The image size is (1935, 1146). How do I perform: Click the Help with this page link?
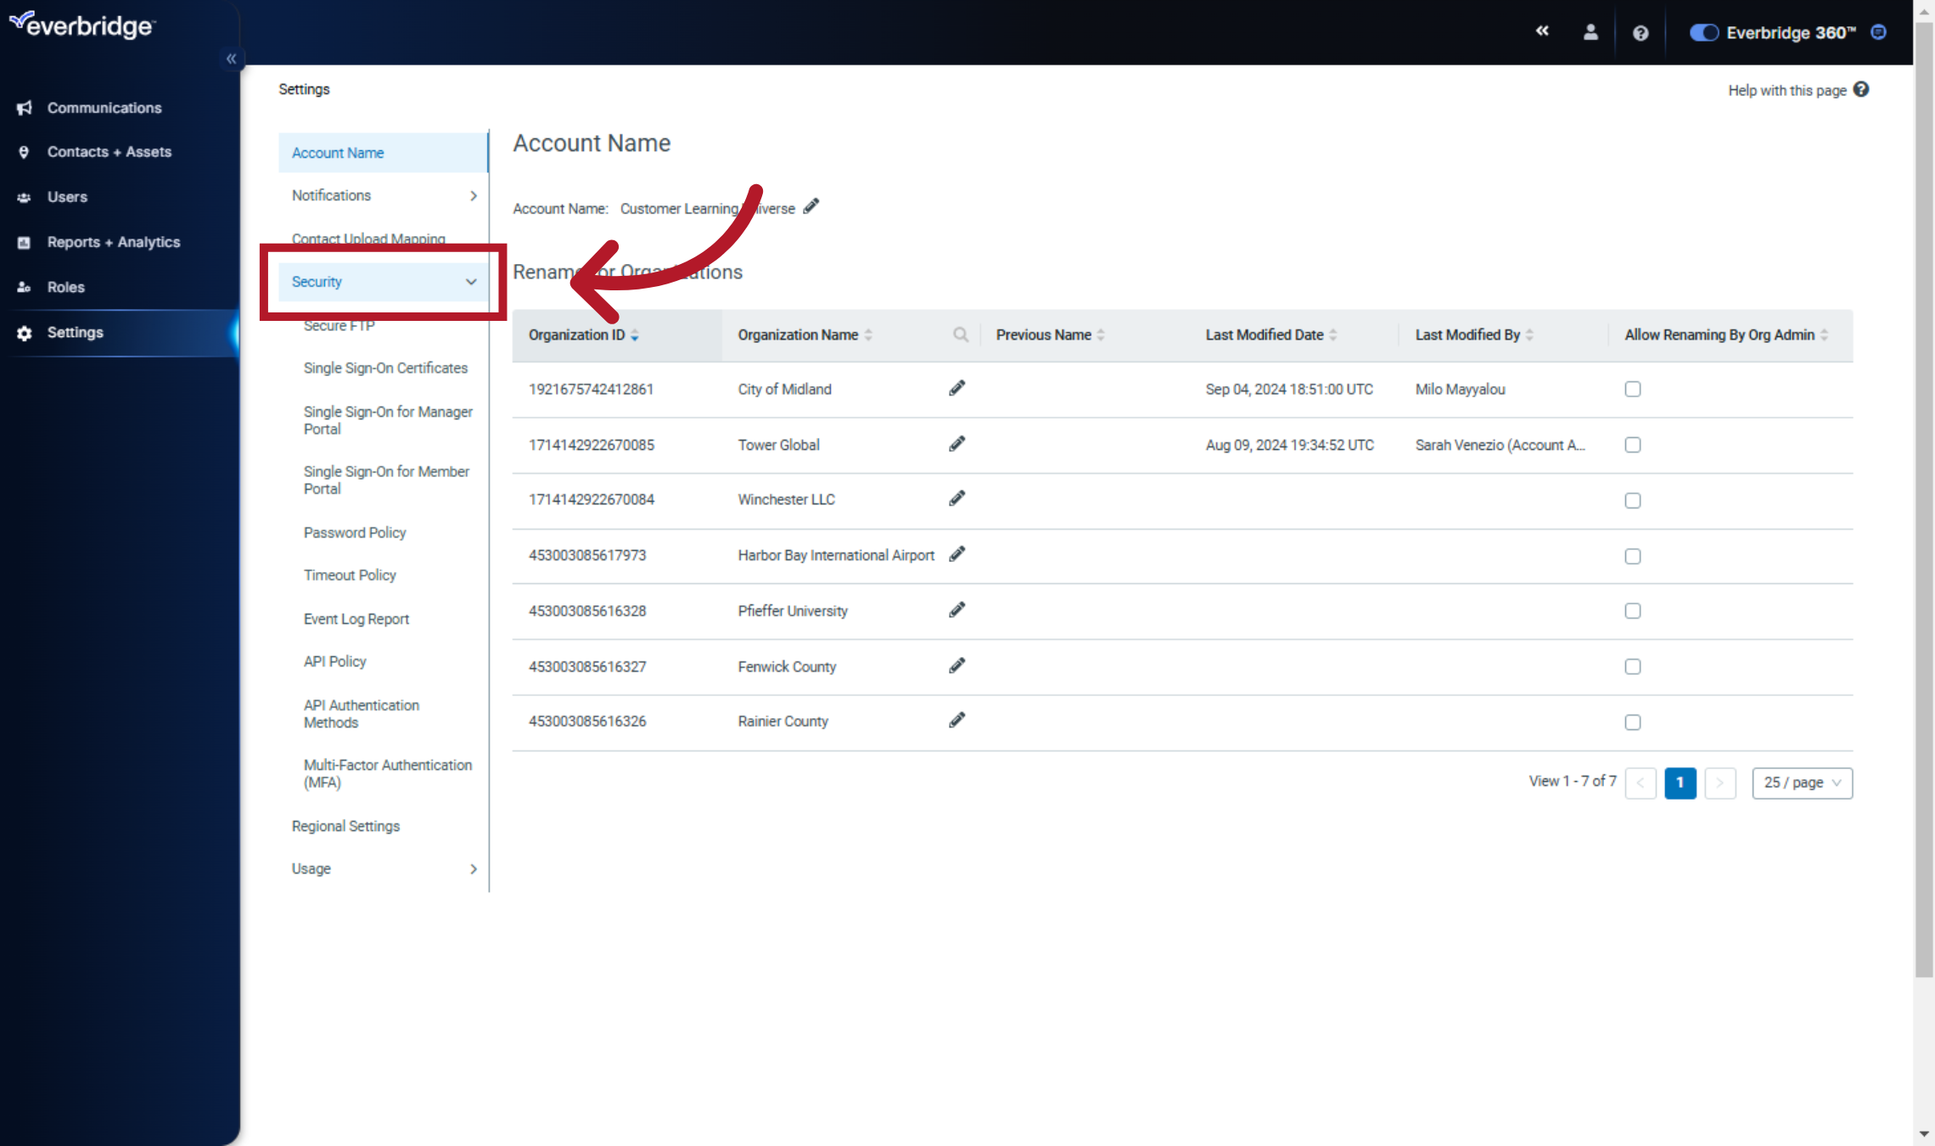coord(1786,90)
